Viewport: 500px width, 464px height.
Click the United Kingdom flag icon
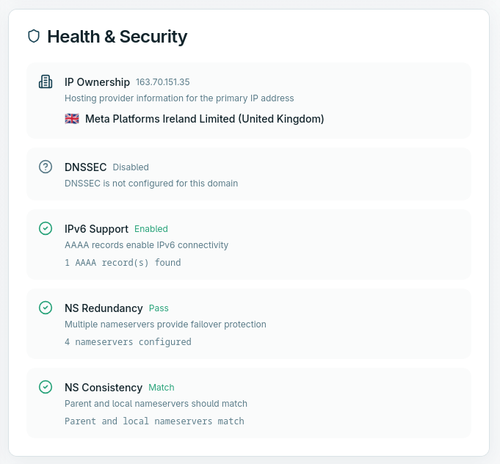point(72,118)
